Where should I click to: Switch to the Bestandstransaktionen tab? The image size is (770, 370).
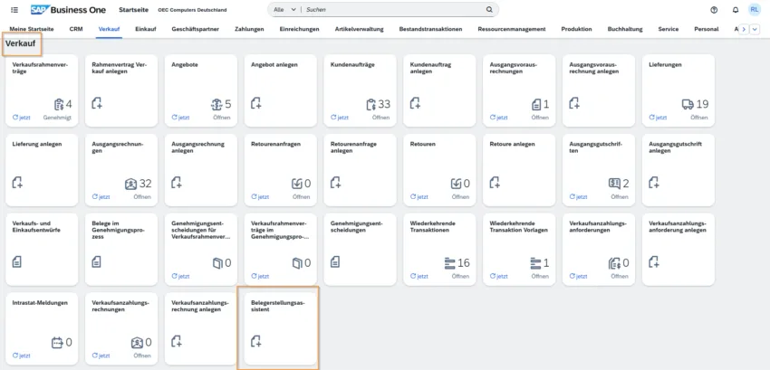coord(430,29)
